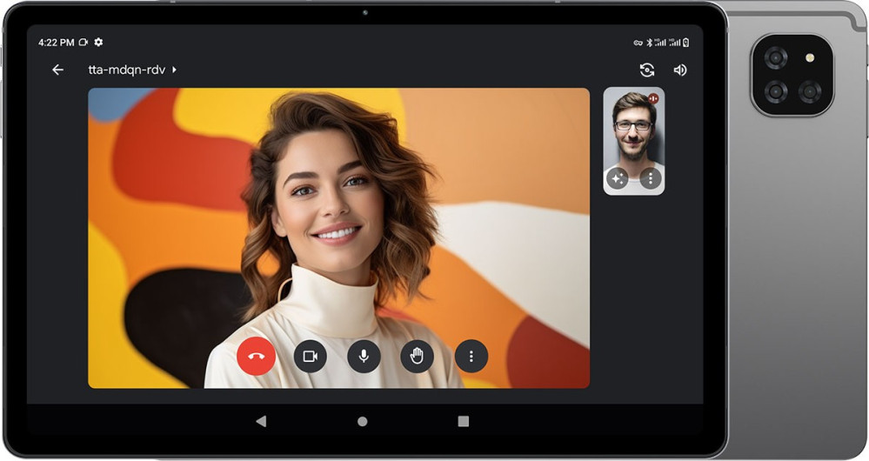
Task: Switch between front and rear camera
Action: point(646,70)
